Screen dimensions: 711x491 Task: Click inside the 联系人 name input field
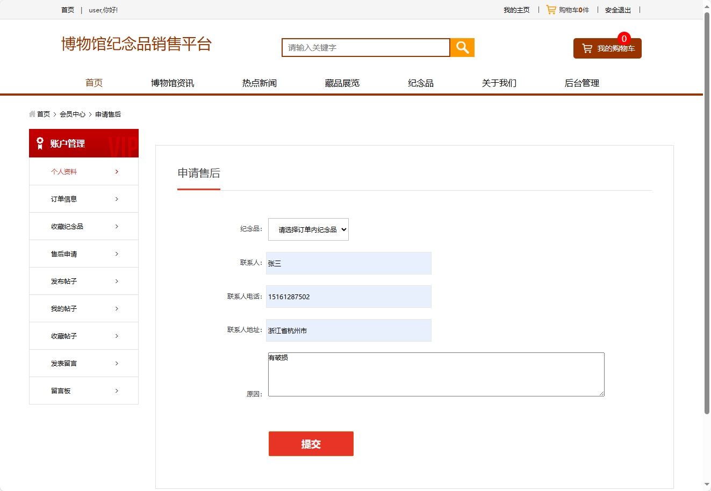pyautogui.click(x=348, y=263)
